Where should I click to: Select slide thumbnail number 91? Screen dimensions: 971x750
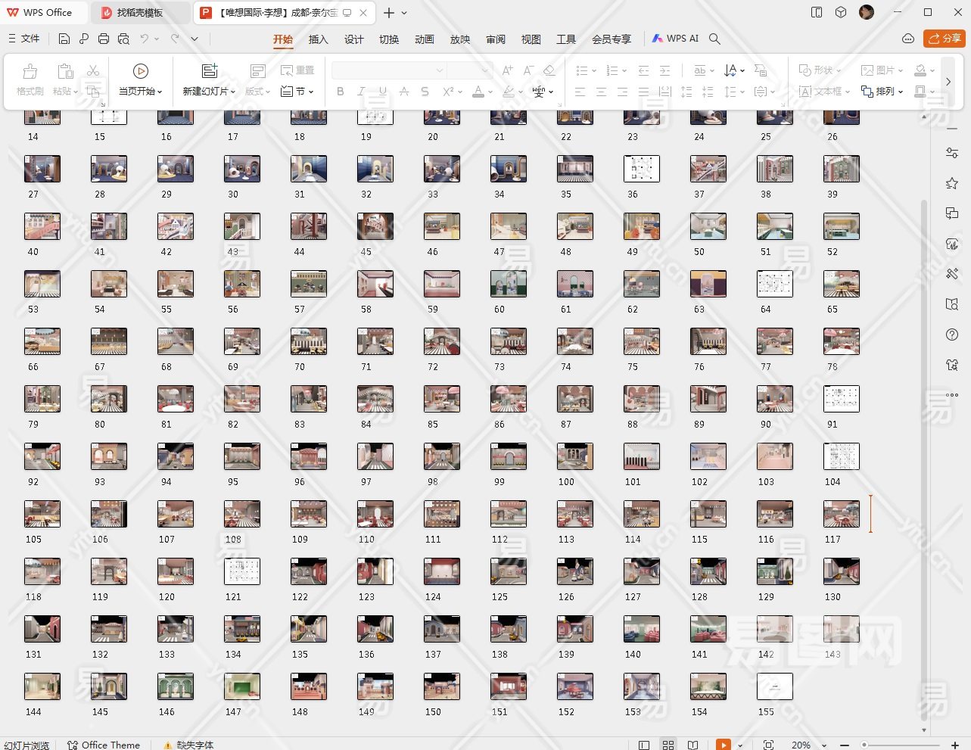point(841,399)
